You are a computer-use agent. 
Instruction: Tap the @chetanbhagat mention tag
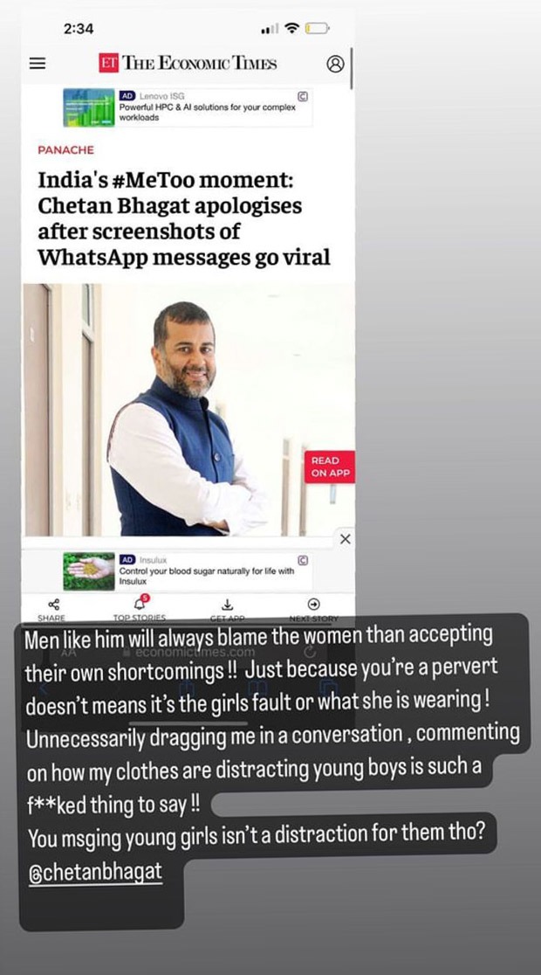point(96,872)
